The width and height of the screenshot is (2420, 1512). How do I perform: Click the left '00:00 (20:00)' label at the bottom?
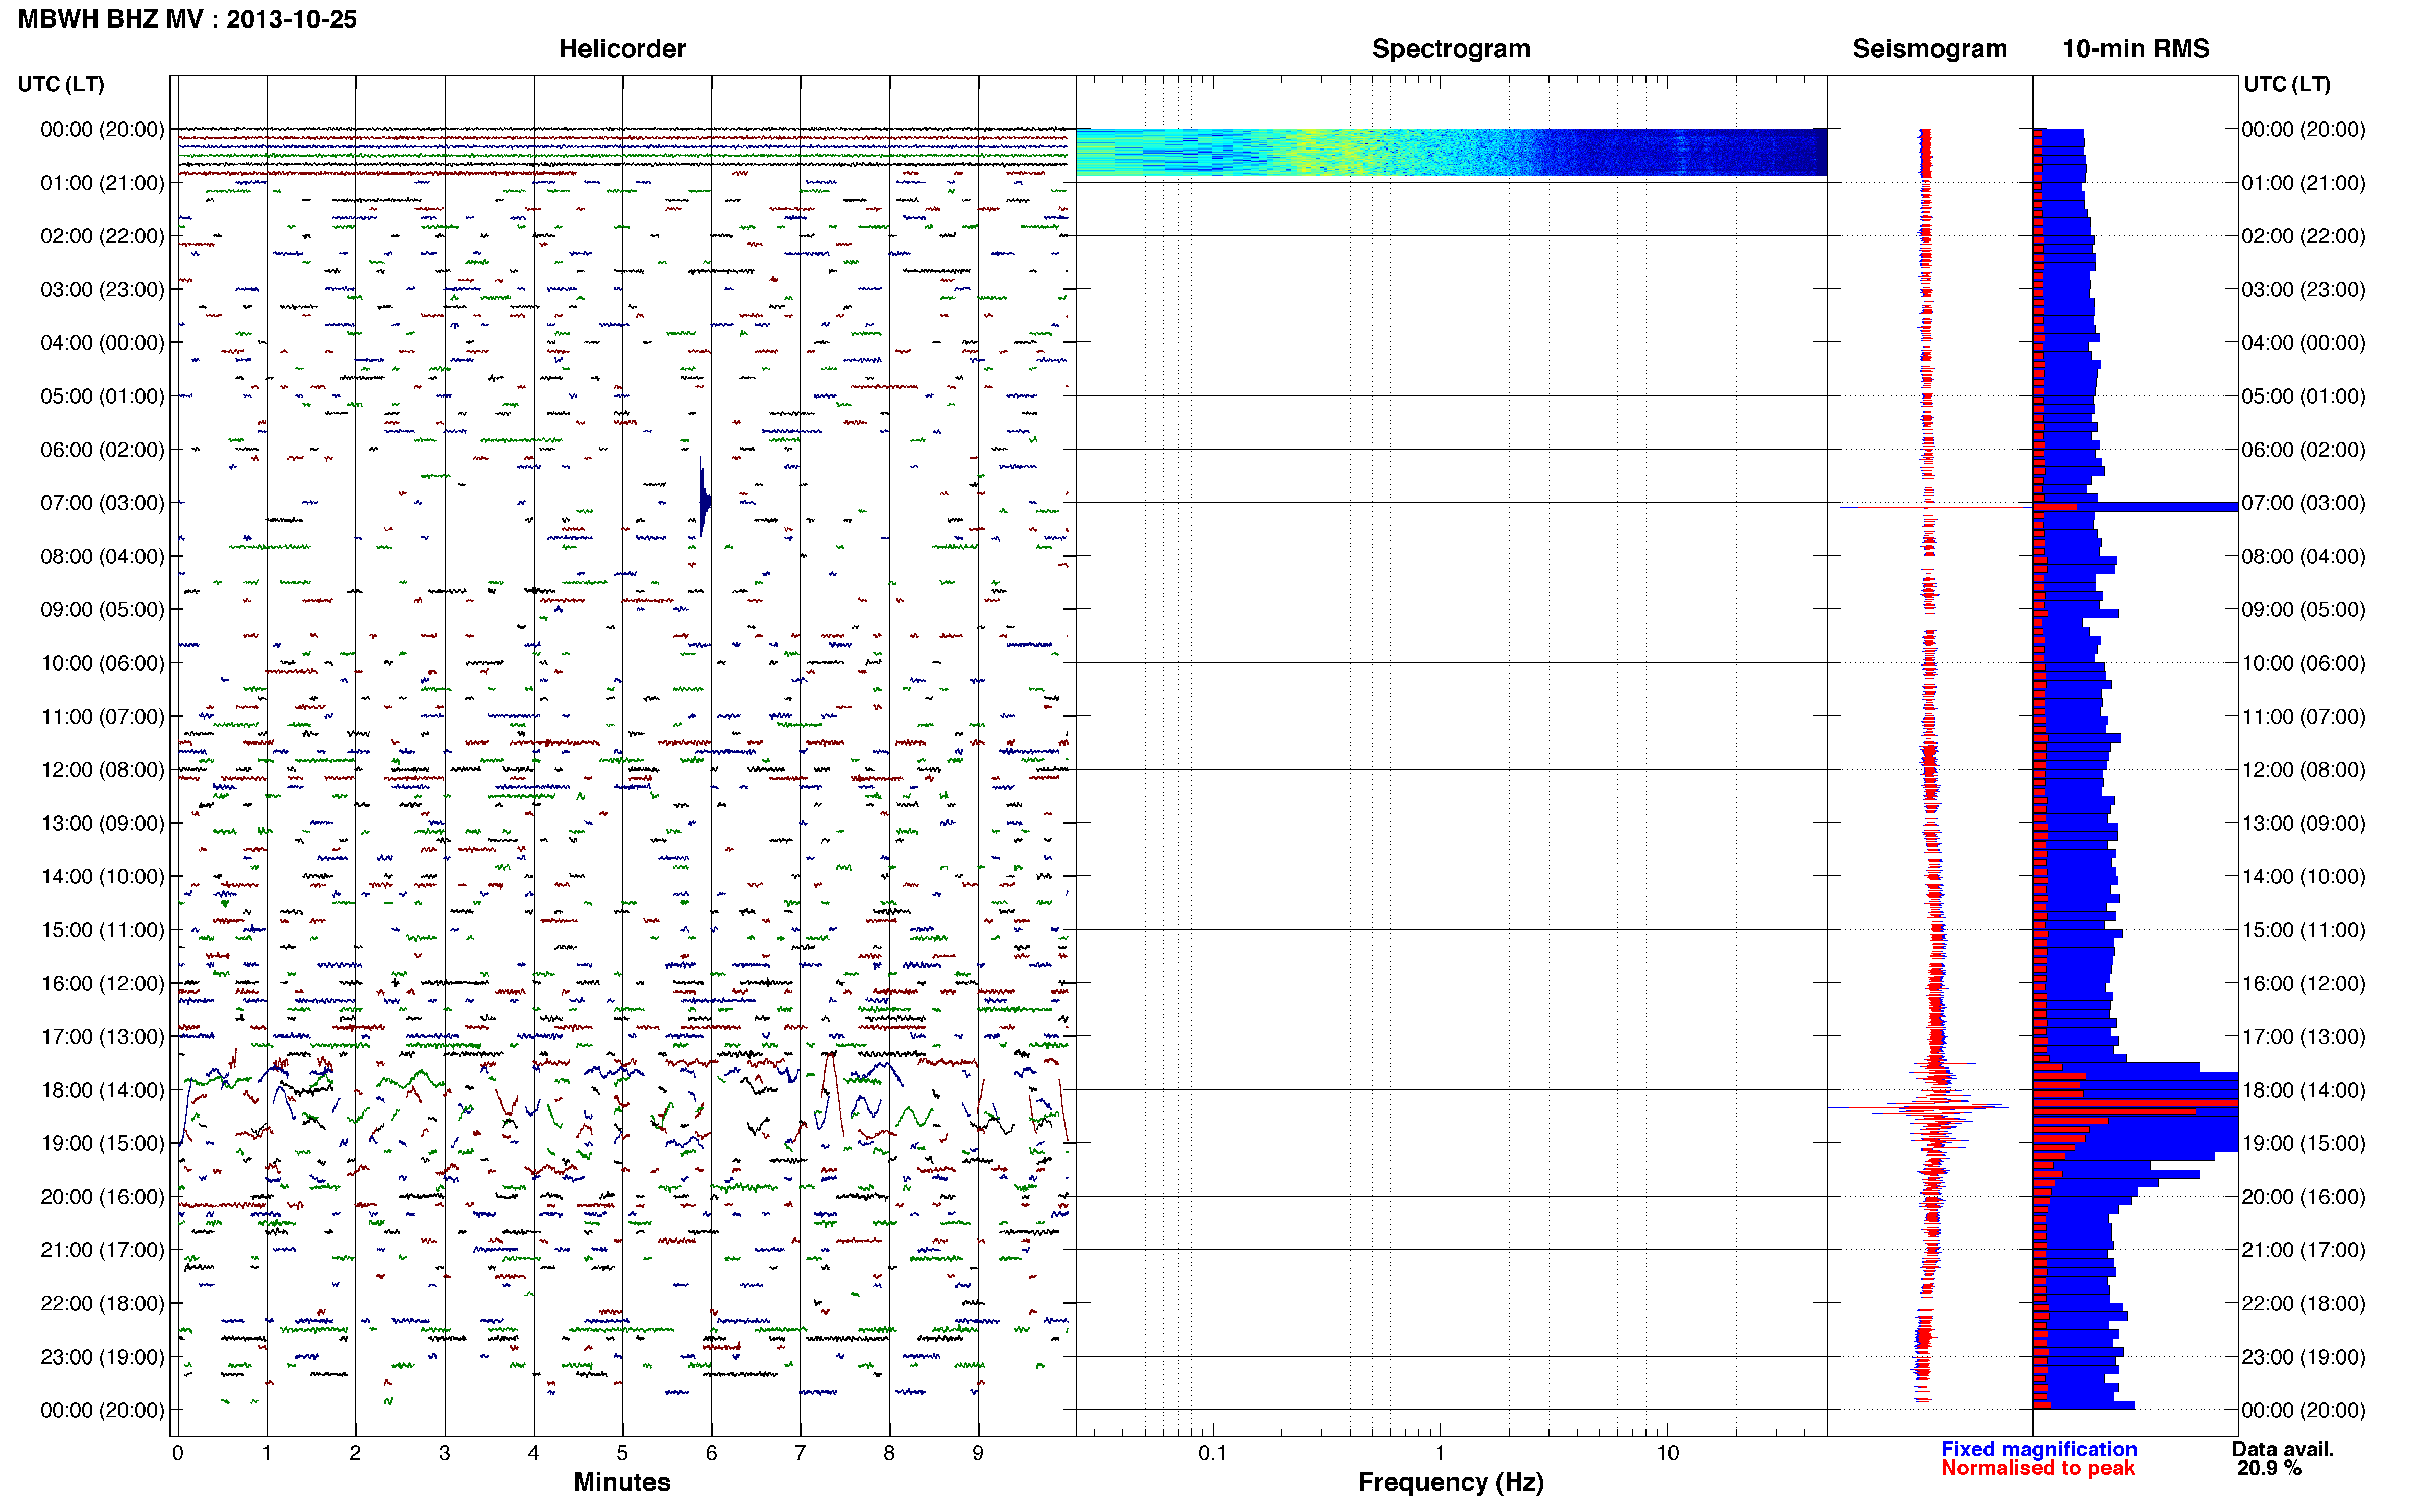coord(102,1410)
